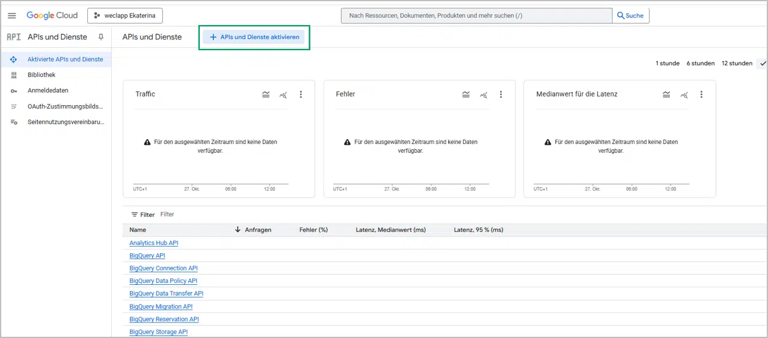This screenshot has width=768, height=338.
Task: Toggle legend icon in Traffic chart
Action: pyautogui.click(x=266, y=94)
